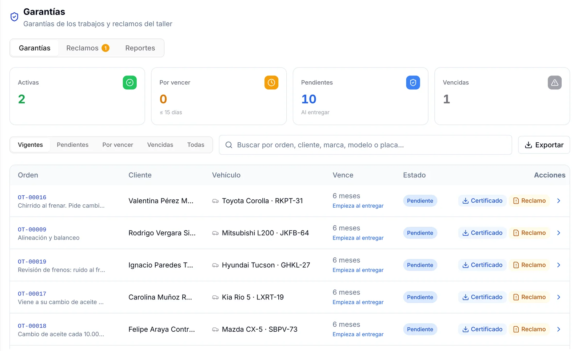Open order link OT-00009
582x351 pixels.
click(x=32, y=229)
